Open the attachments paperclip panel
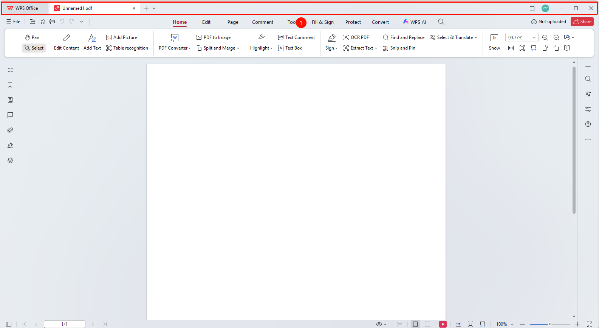The height and width of the screenshot is (328, 599). [10, 130]
